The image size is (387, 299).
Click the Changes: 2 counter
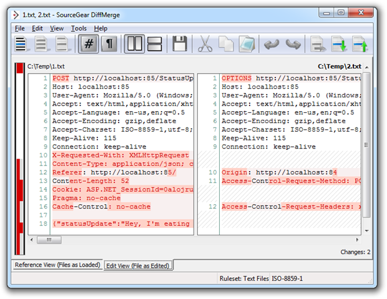[x=355, y=252]
